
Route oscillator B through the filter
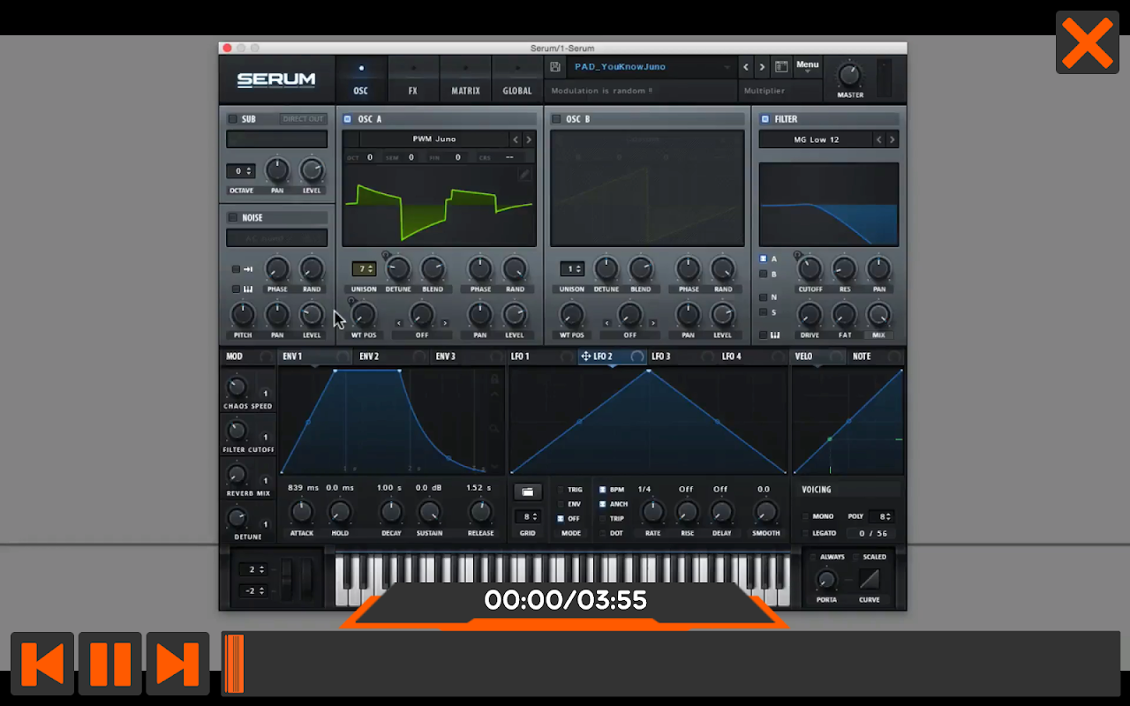[x=764, y=274]
